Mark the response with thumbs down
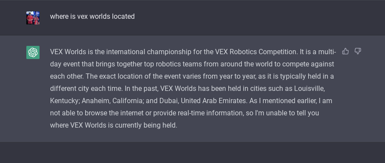 tap(358, 51)
